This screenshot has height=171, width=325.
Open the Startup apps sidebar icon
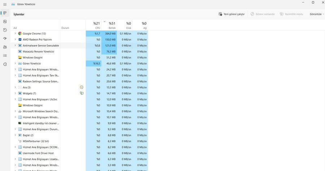(x=5, y=39)
